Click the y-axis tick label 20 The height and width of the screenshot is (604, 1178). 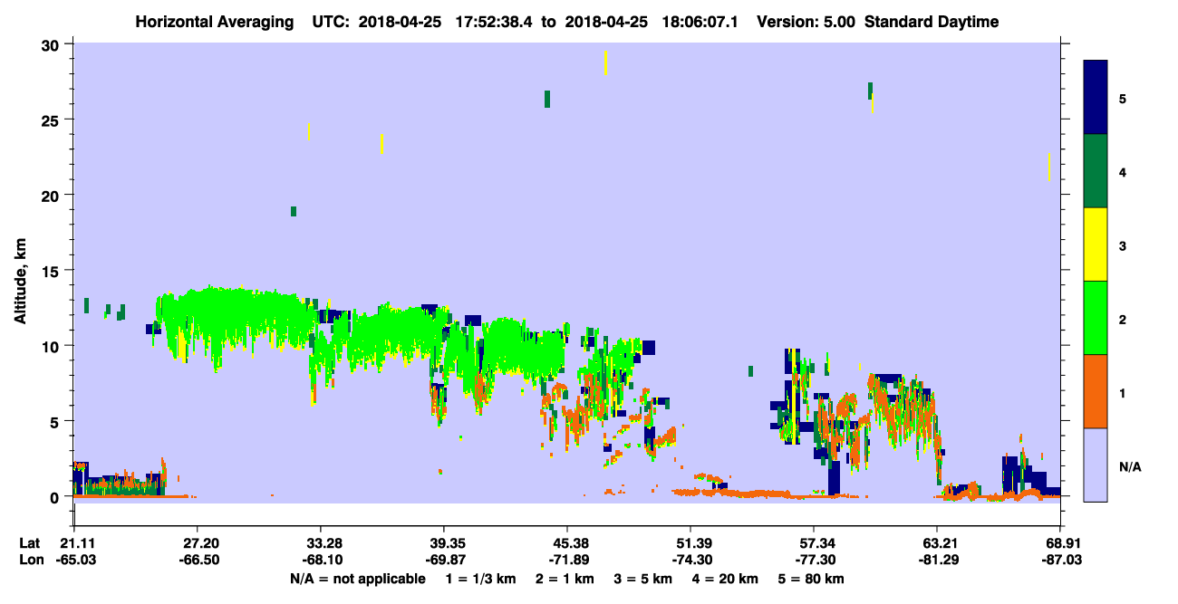53,195
